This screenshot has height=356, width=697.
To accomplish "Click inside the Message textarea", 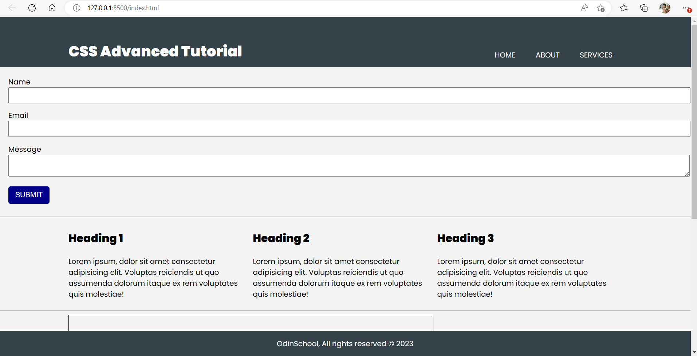I will pos(348,166).
